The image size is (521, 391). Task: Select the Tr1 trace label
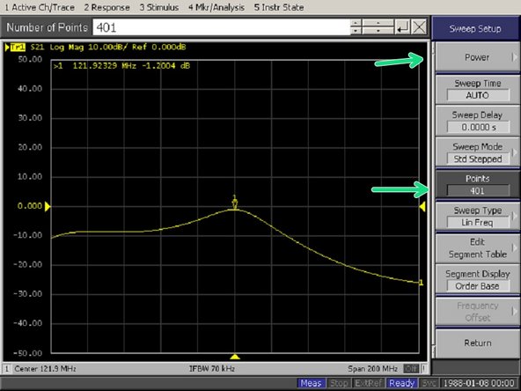(x=18, y=48)
